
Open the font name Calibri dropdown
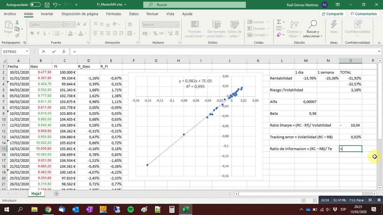coord(62,24)
